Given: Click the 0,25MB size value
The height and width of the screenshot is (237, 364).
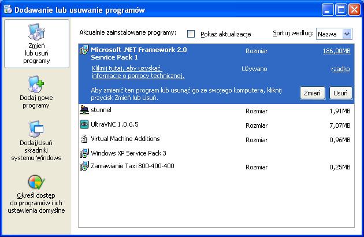Looking at the screenshot, I should click(x=340, y=167).
